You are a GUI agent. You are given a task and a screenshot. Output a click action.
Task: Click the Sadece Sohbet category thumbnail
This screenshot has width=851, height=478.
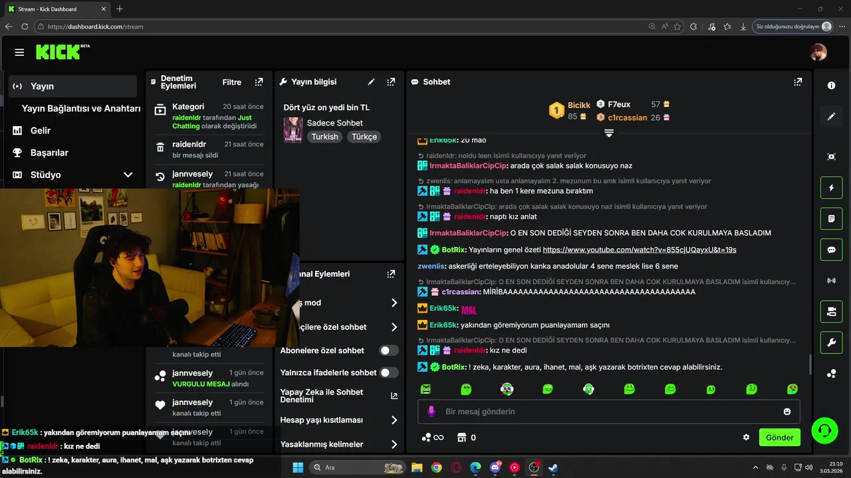point(293,130)
